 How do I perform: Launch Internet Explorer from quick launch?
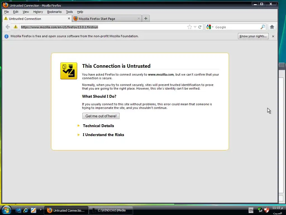coord(26,210)
